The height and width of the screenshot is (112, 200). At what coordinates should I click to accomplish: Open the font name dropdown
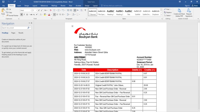point(31,10)
